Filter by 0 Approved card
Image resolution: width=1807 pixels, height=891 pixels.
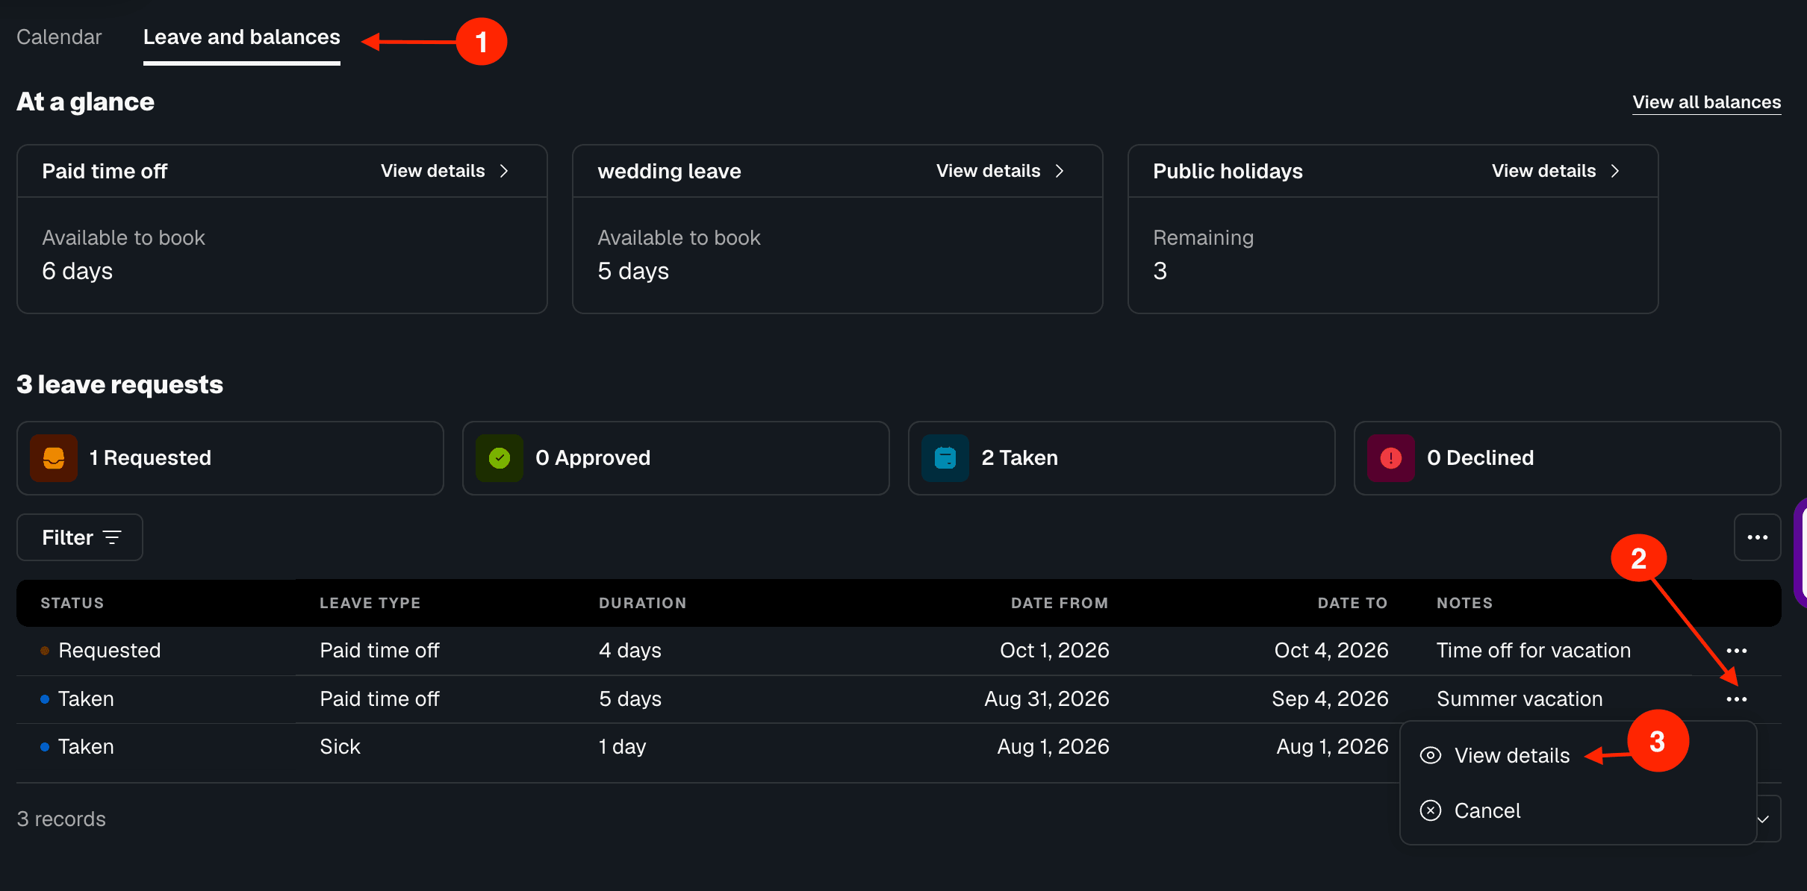(676, 457)
